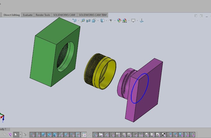Toggle the Filter Faces selection filter
Viewport: 211px width, 138px height.
tap(44, 134)
